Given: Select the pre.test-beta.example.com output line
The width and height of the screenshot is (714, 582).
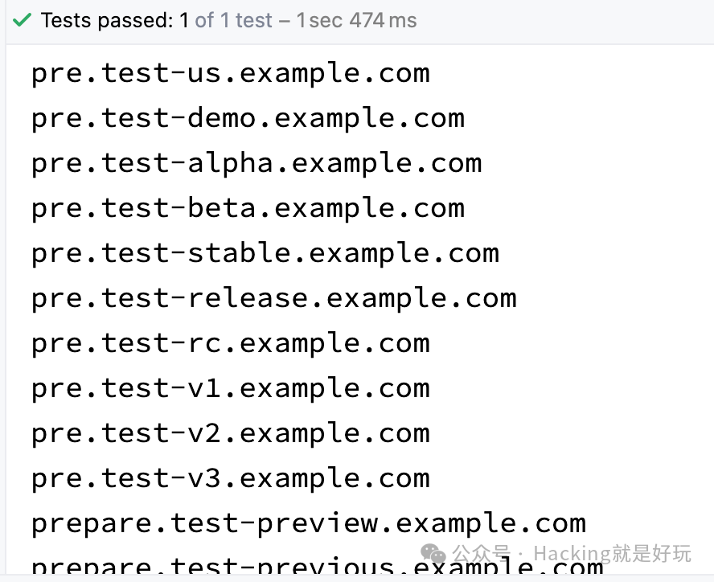Looking at the screenshot, I should click(x=248, y=208).
